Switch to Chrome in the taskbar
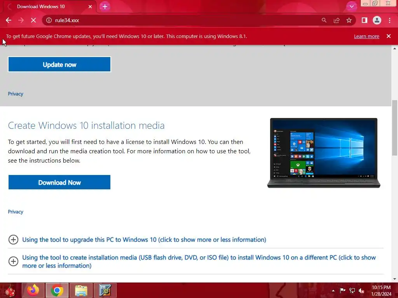 (x=57, y=290)
